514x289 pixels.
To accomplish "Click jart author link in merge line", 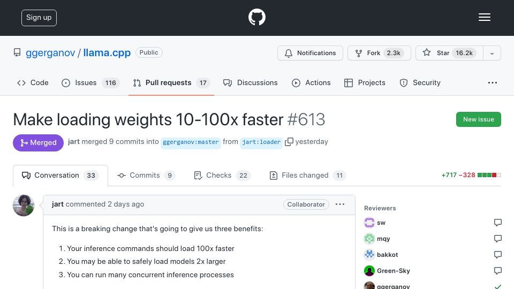I will tap(74, 141).
